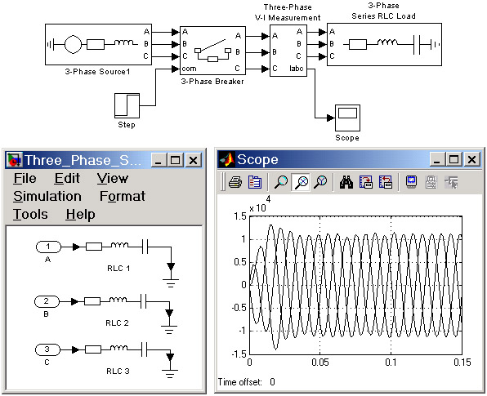This screenshot has height=396, width=487.
Task: Maximize the Three_Phase_S subsystem window
Action: (x=176, y=160)
